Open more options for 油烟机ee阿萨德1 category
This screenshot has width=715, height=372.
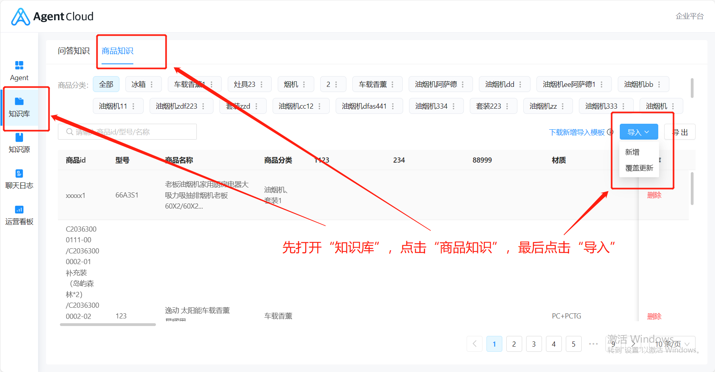point(602,84)
